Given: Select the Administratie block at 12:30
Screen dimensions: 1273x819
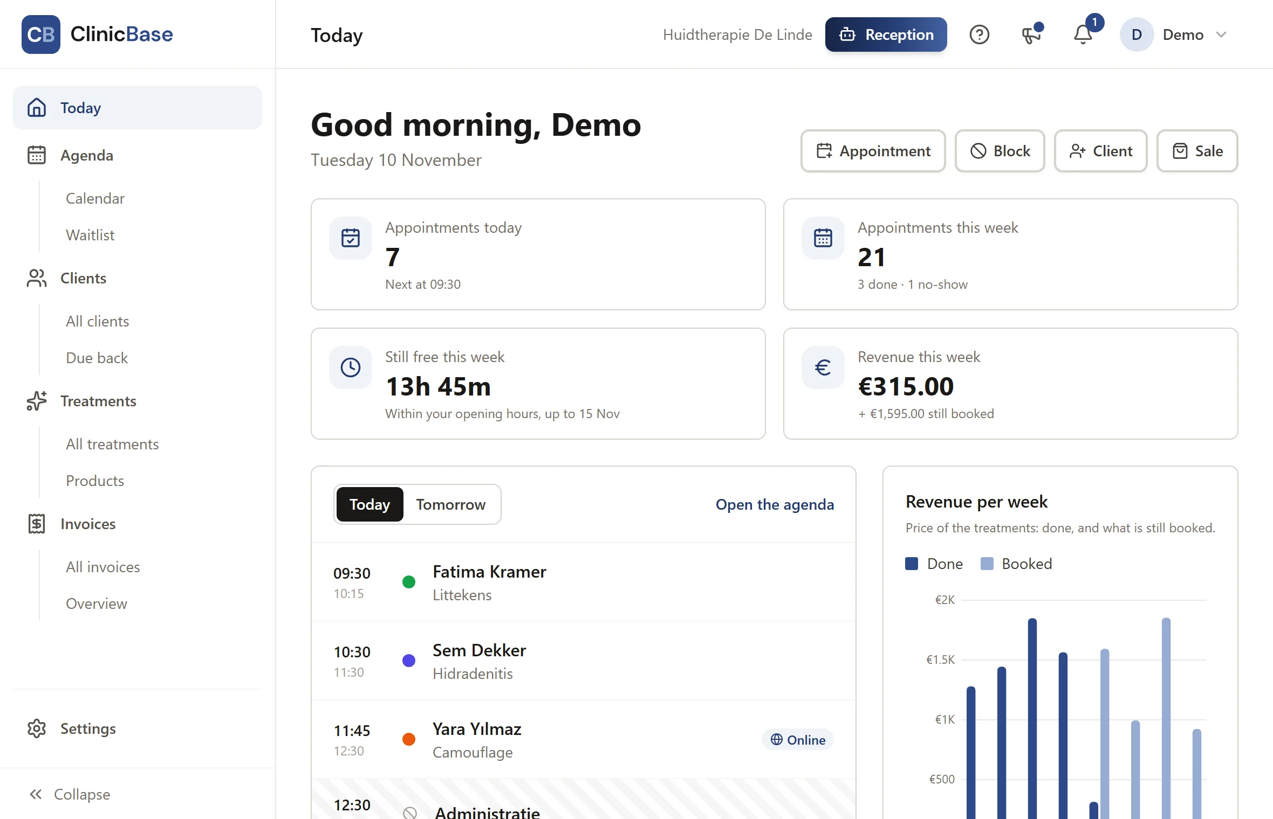Looking at the screenshot, I should [x=584, y=800].
